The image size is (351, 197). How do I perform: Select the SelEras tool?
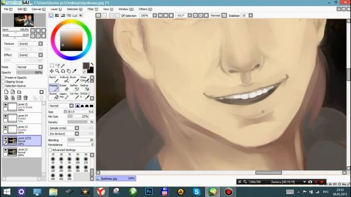click(x=84, y=88)
